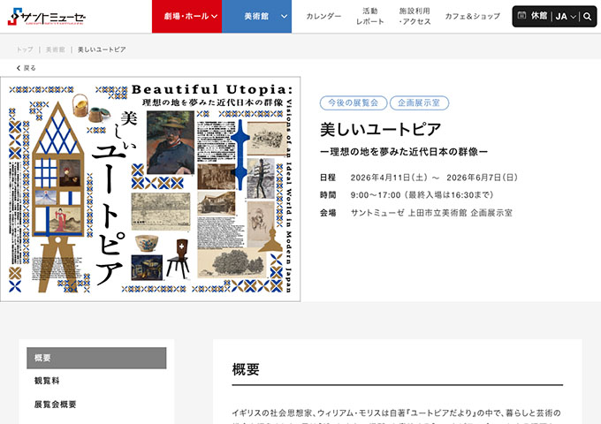Open the サントミューゼ logo home link
601x424 pixels.
pyautogui.click(x=46, y=17)
